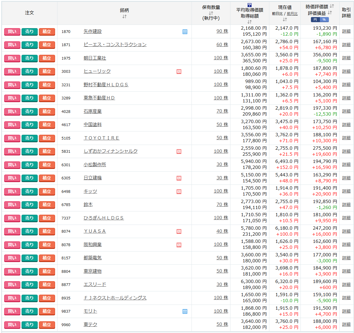Viewport: 354px width, 333px height.
Task: Open 詳細 link for 東京建物
Action: [346, 271]
